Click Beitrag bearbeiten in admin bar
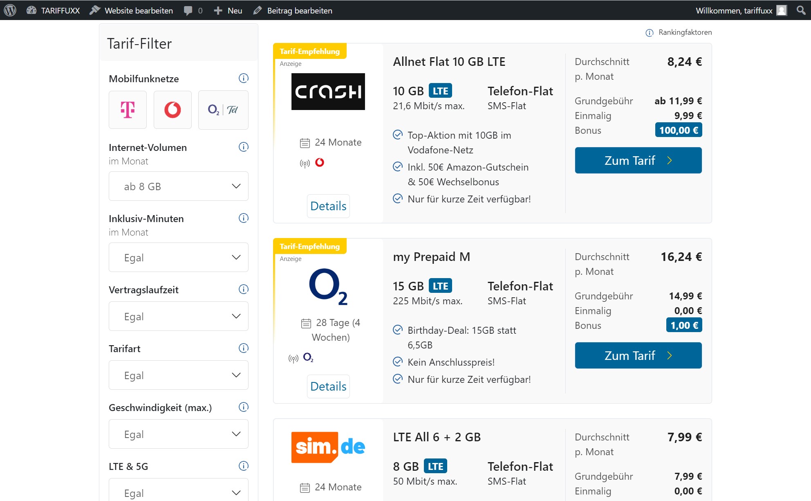The image size is (811, 501). tap(292, 11)
